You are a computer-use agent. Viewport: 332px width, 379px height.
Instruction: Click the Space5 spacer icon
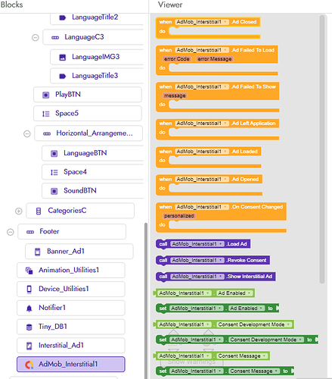45,114
